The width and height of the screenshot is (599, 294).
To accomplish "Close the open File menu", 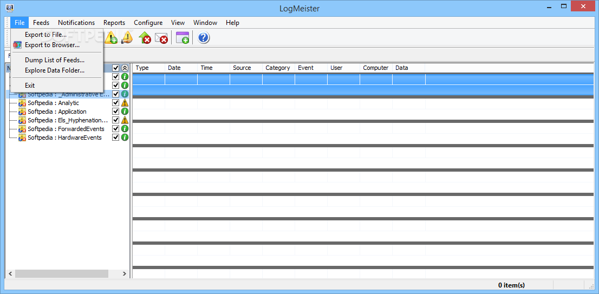I will click(20, 23).
